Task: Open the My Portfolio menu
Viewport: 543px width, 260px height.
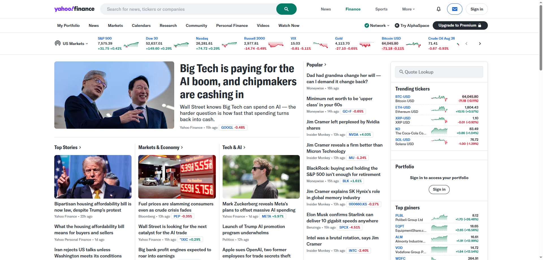Action: [x=68, y=25]
